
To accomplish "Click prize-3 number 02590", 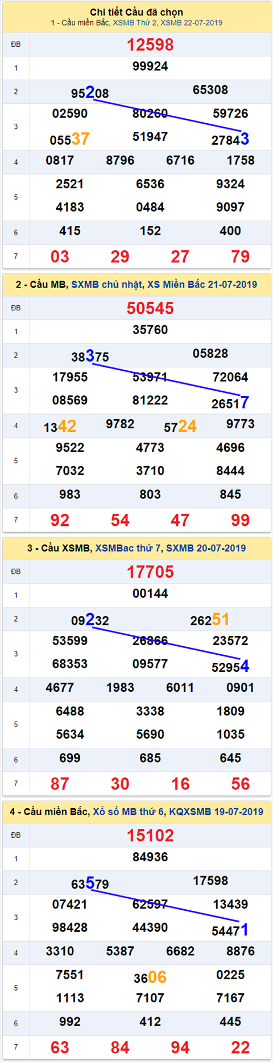I will pyautogui.click(x=70, y=114).
